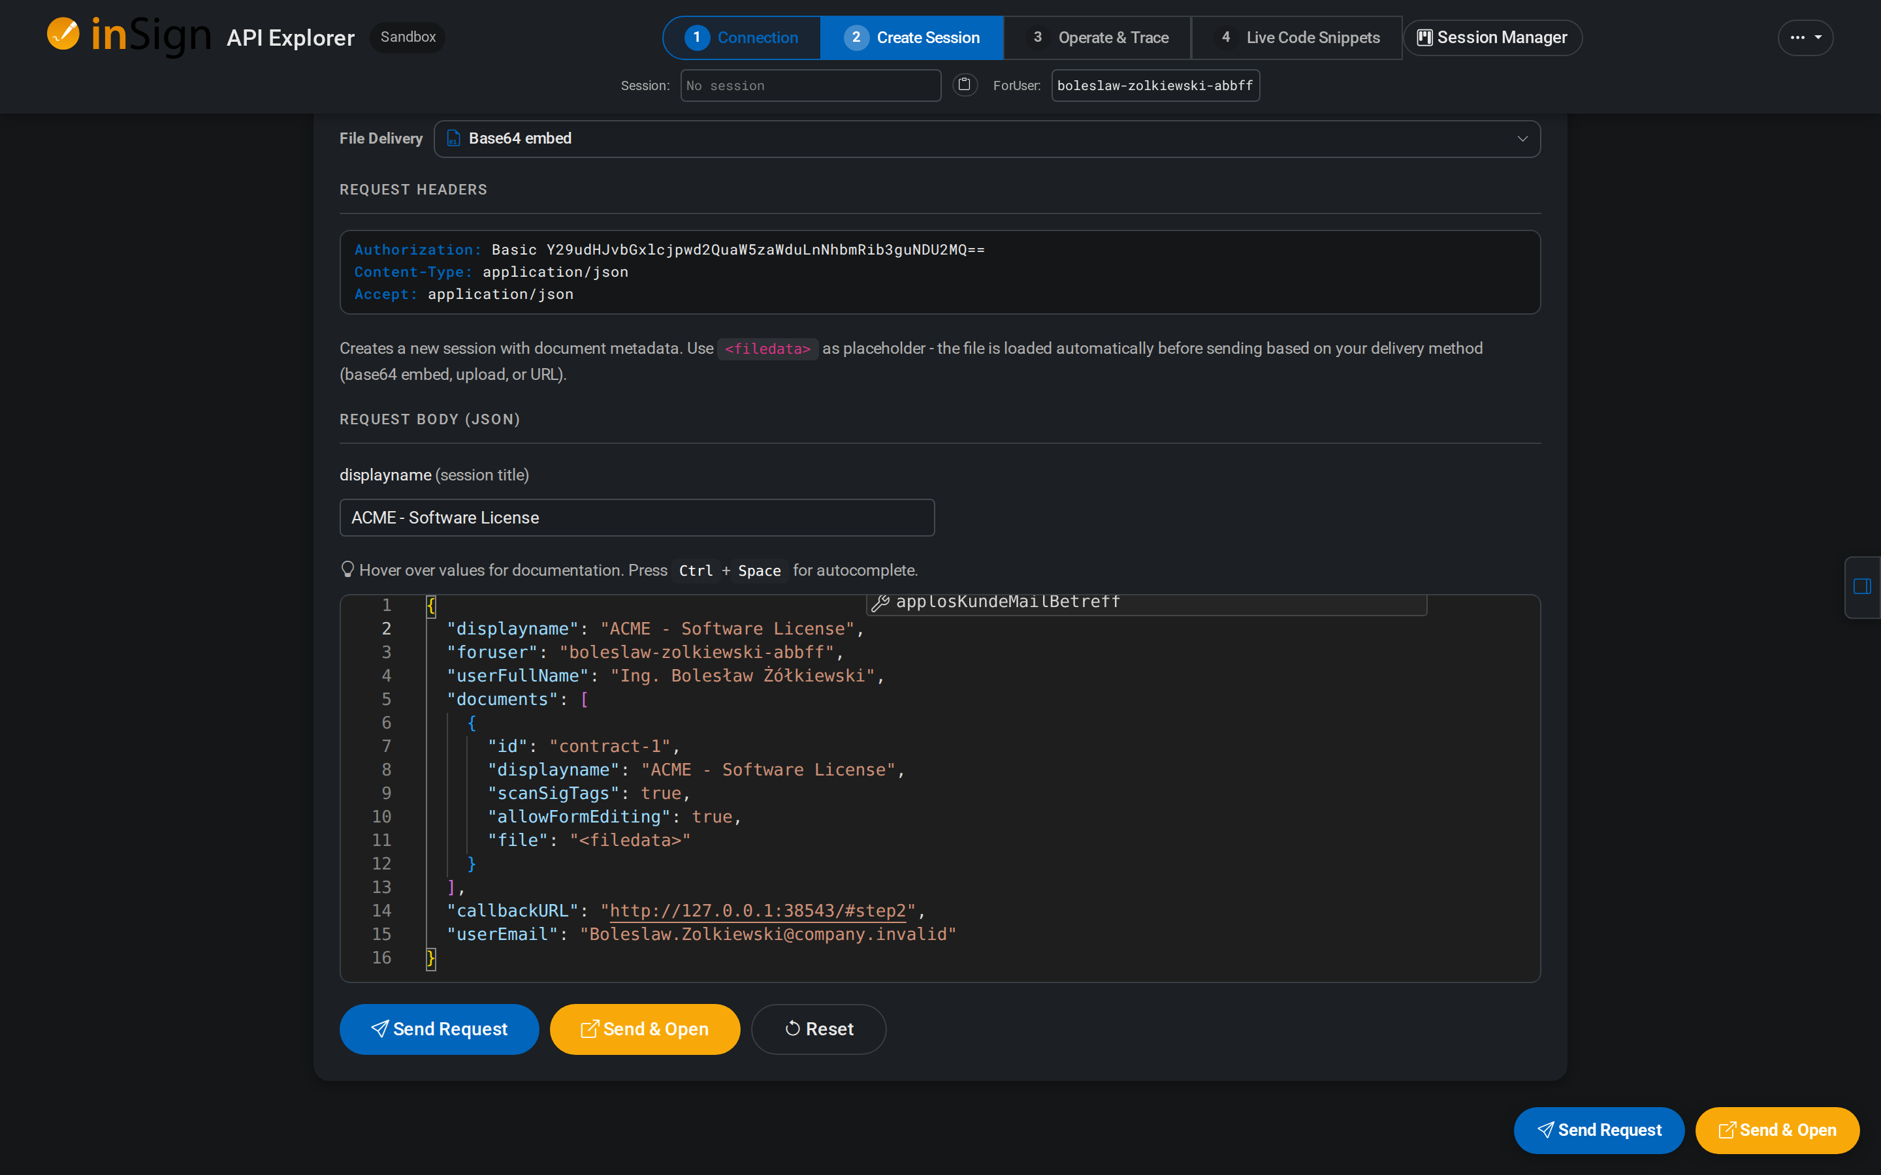Click the file icon beside Base64 embed
The image size is (1881, 1175).
click(454, 138)
